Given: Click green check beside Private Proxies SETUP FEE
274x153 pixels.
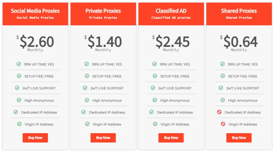Looking at the screenshot, I should tap(87, 76).
